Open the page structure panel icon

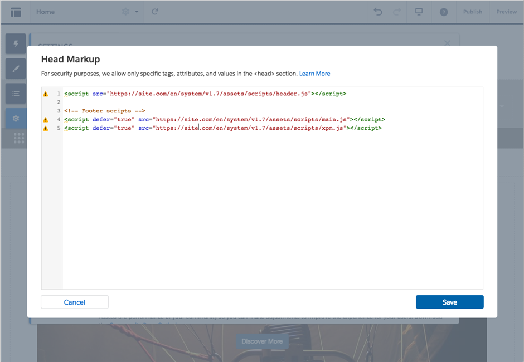tap(16, 12)
